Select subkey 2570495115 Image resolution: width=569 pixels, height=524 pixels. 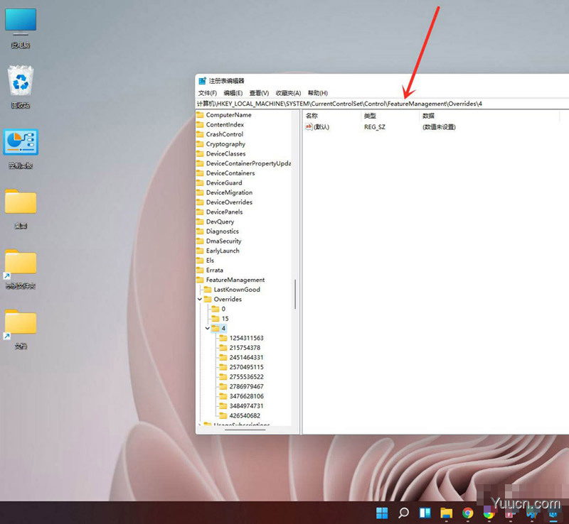click(246, 367)
